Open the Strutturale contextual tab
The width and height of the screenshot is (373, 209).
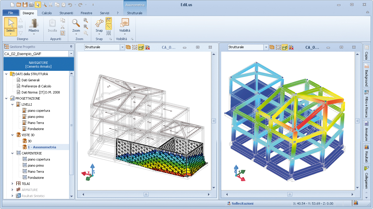click(135, 13)
